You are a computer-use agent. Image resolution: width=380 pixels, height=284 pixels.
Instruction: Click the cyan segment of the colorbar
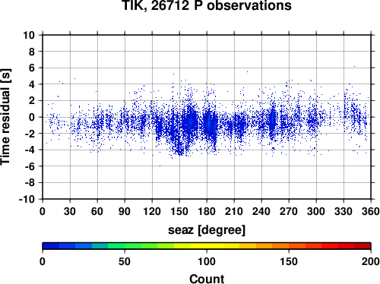(100, 246)
